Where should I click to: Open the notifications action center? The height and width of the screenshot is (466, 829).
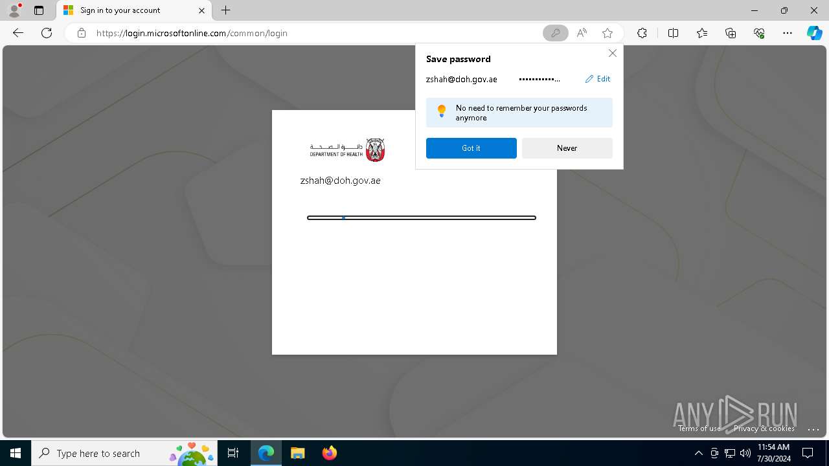click(x=808, y=453)
